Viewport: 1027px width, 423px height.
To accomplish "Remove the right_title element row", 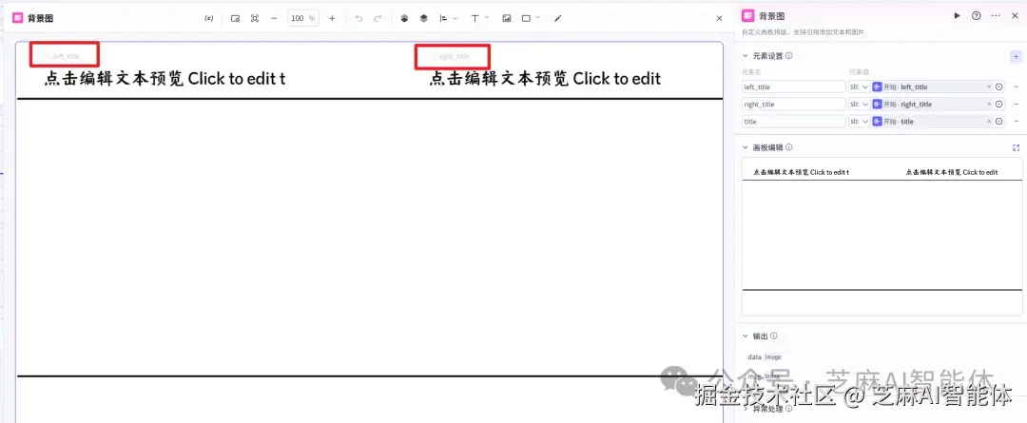I will (1016, 105).
